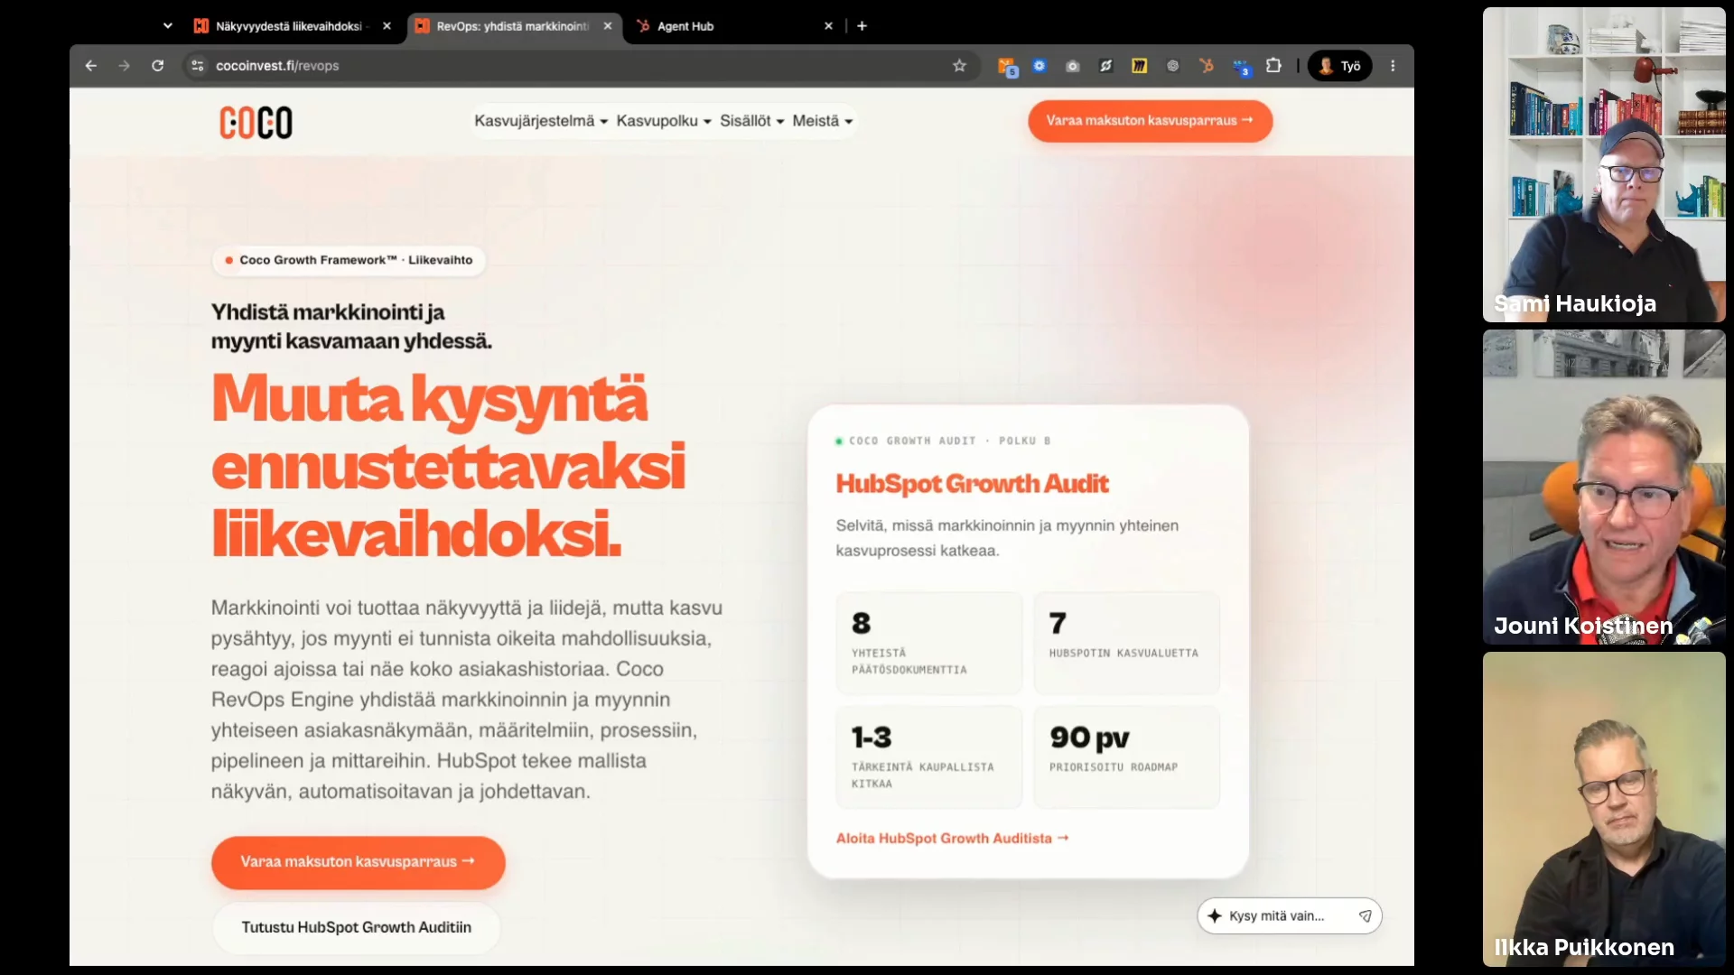1734x975 pixels.
Task: Click the HubSpot Growth Audit card heading
Action: [972, 484]
